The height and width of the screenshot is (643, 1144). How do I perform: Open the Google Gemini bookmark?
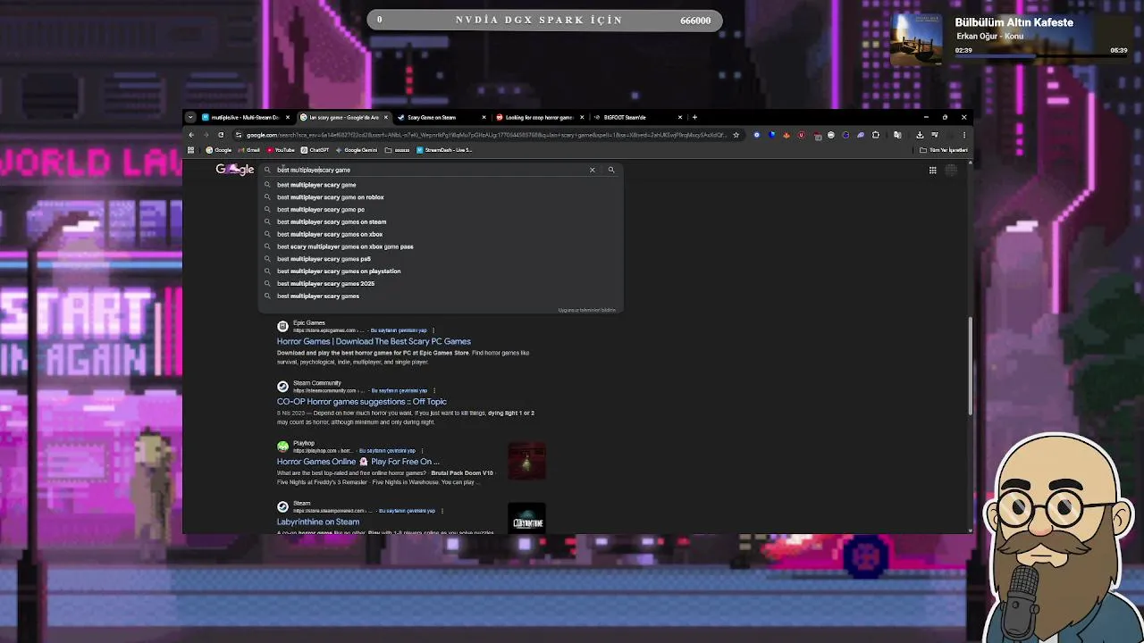[357, 150]
